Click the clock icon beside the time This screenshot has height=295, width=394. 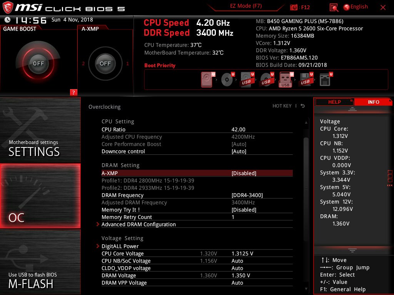8,20
